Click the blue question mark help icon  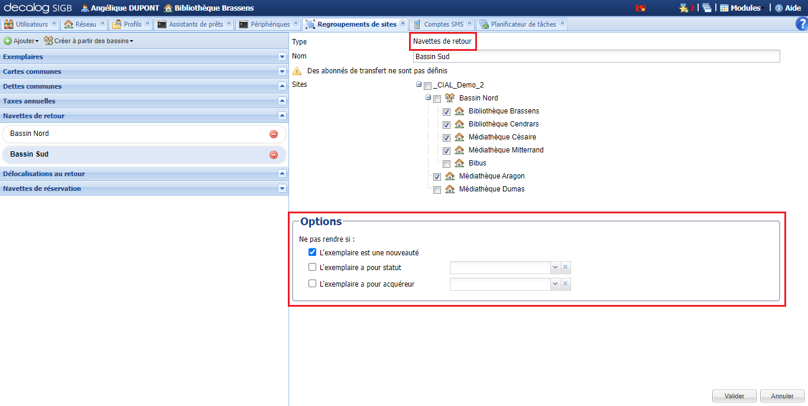click(x=801, y=24)
